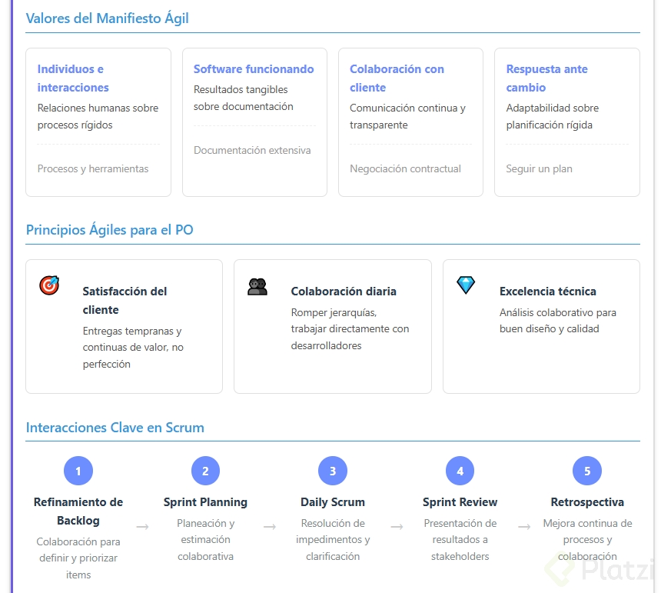Click the Respuesta ante cambio heading
This screenshot has height=593, width=661.
tap(546, 78)
